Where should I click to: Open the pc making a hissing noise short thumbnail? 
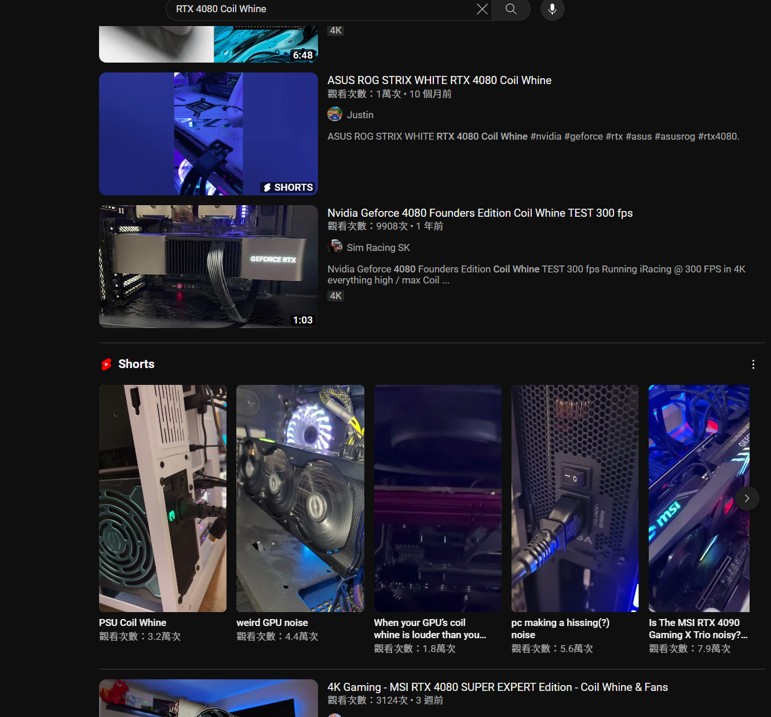tap(575, 498)
